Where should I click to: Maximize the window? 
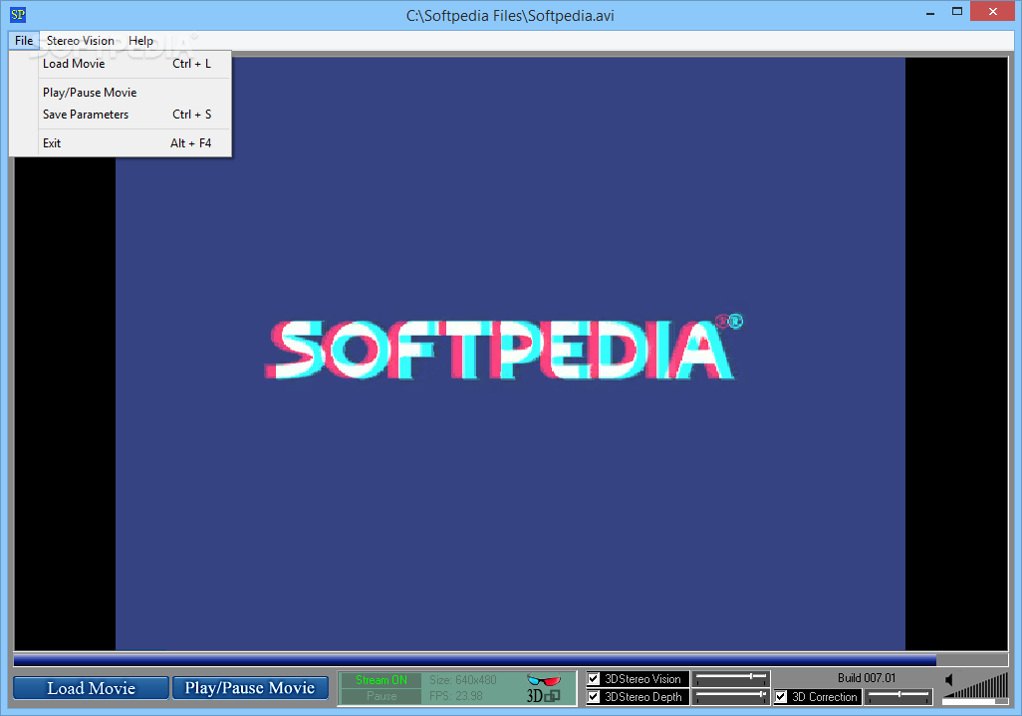coord(957,12)
